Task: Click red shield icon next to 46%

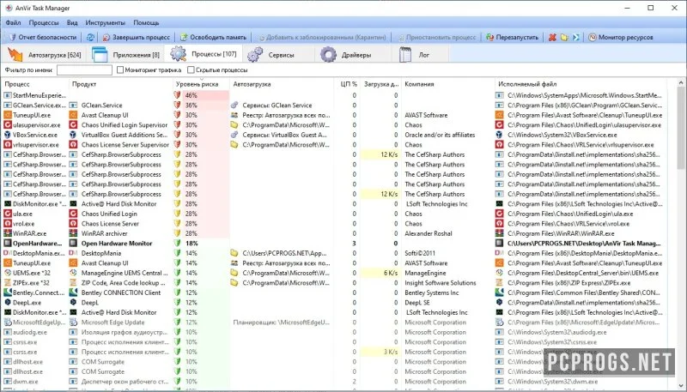Action: pyautogui.click(x=178, y=95)
